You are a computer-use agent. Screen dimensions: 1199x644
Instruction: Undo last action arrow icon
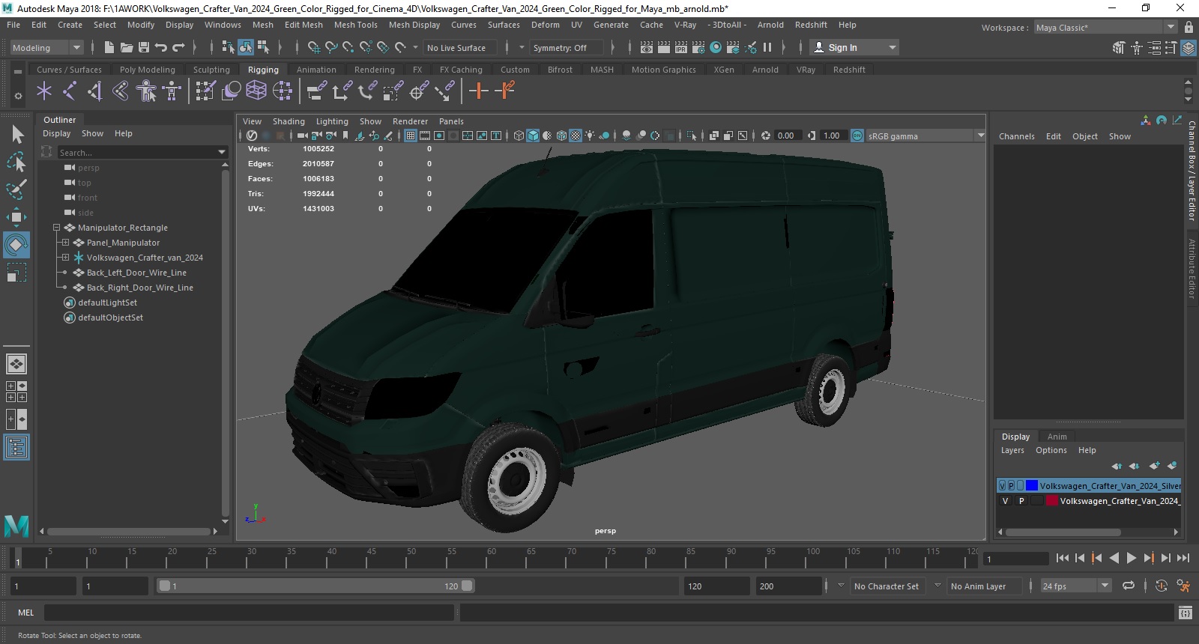[x=160, y=47]
